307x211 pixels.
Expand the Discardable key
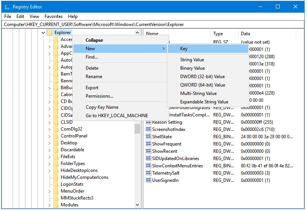pos(49,150)
